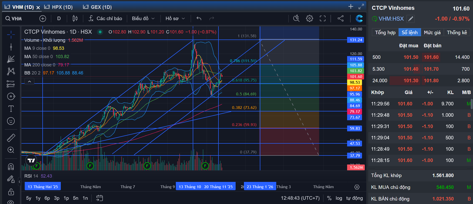This screenshot has width=473, height=204.
Task: Click the chart settings gear icon
Action: point(310,18)
